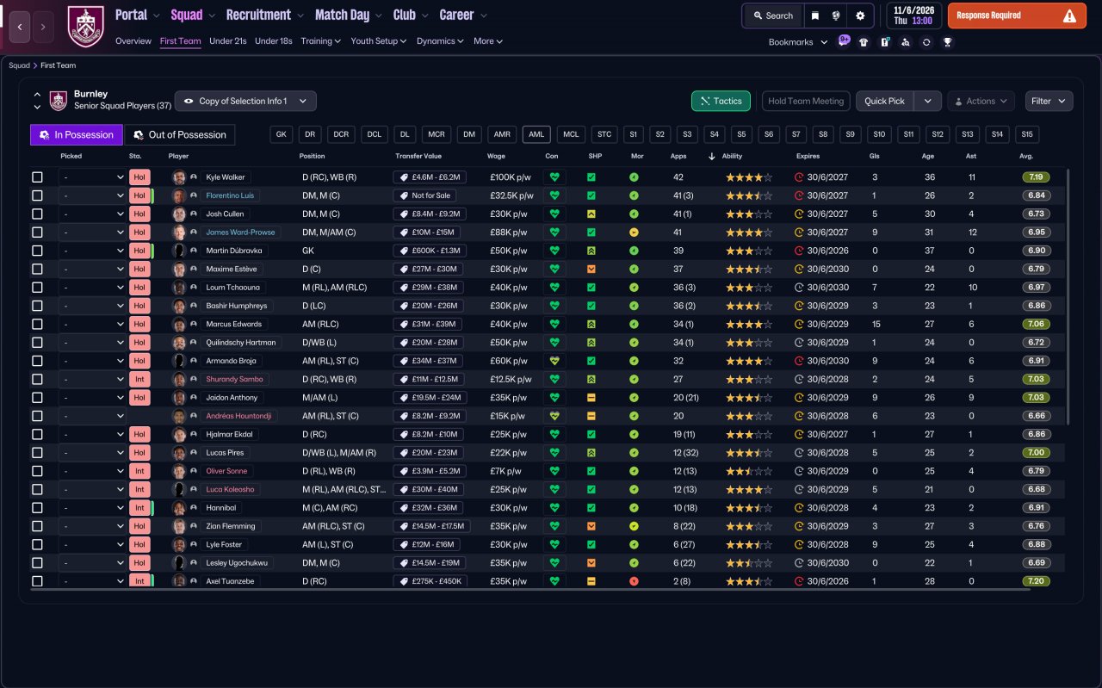Click the morale icon for Zian Flemming
This screenshot has height=688, width=1102.
[x=634, y=526]
